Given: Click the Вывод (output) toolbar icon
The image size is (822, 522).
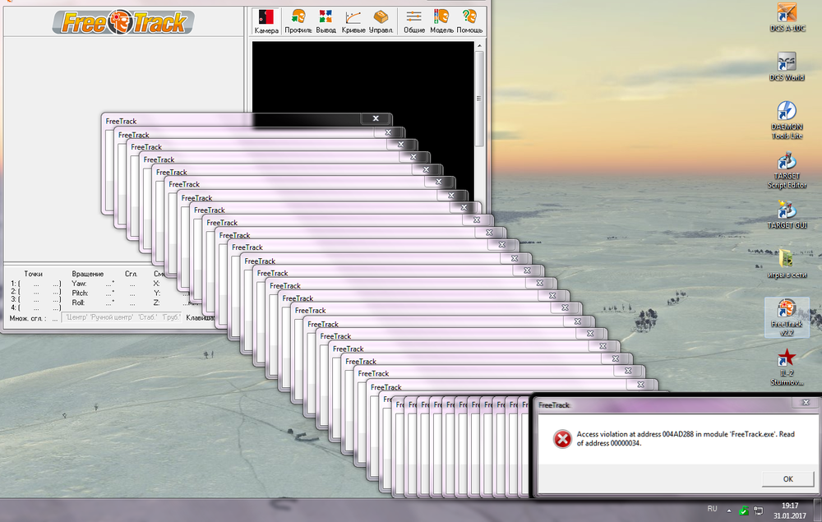Looking at the screenshot, I should pyautogui.click(x=326, y=18).
